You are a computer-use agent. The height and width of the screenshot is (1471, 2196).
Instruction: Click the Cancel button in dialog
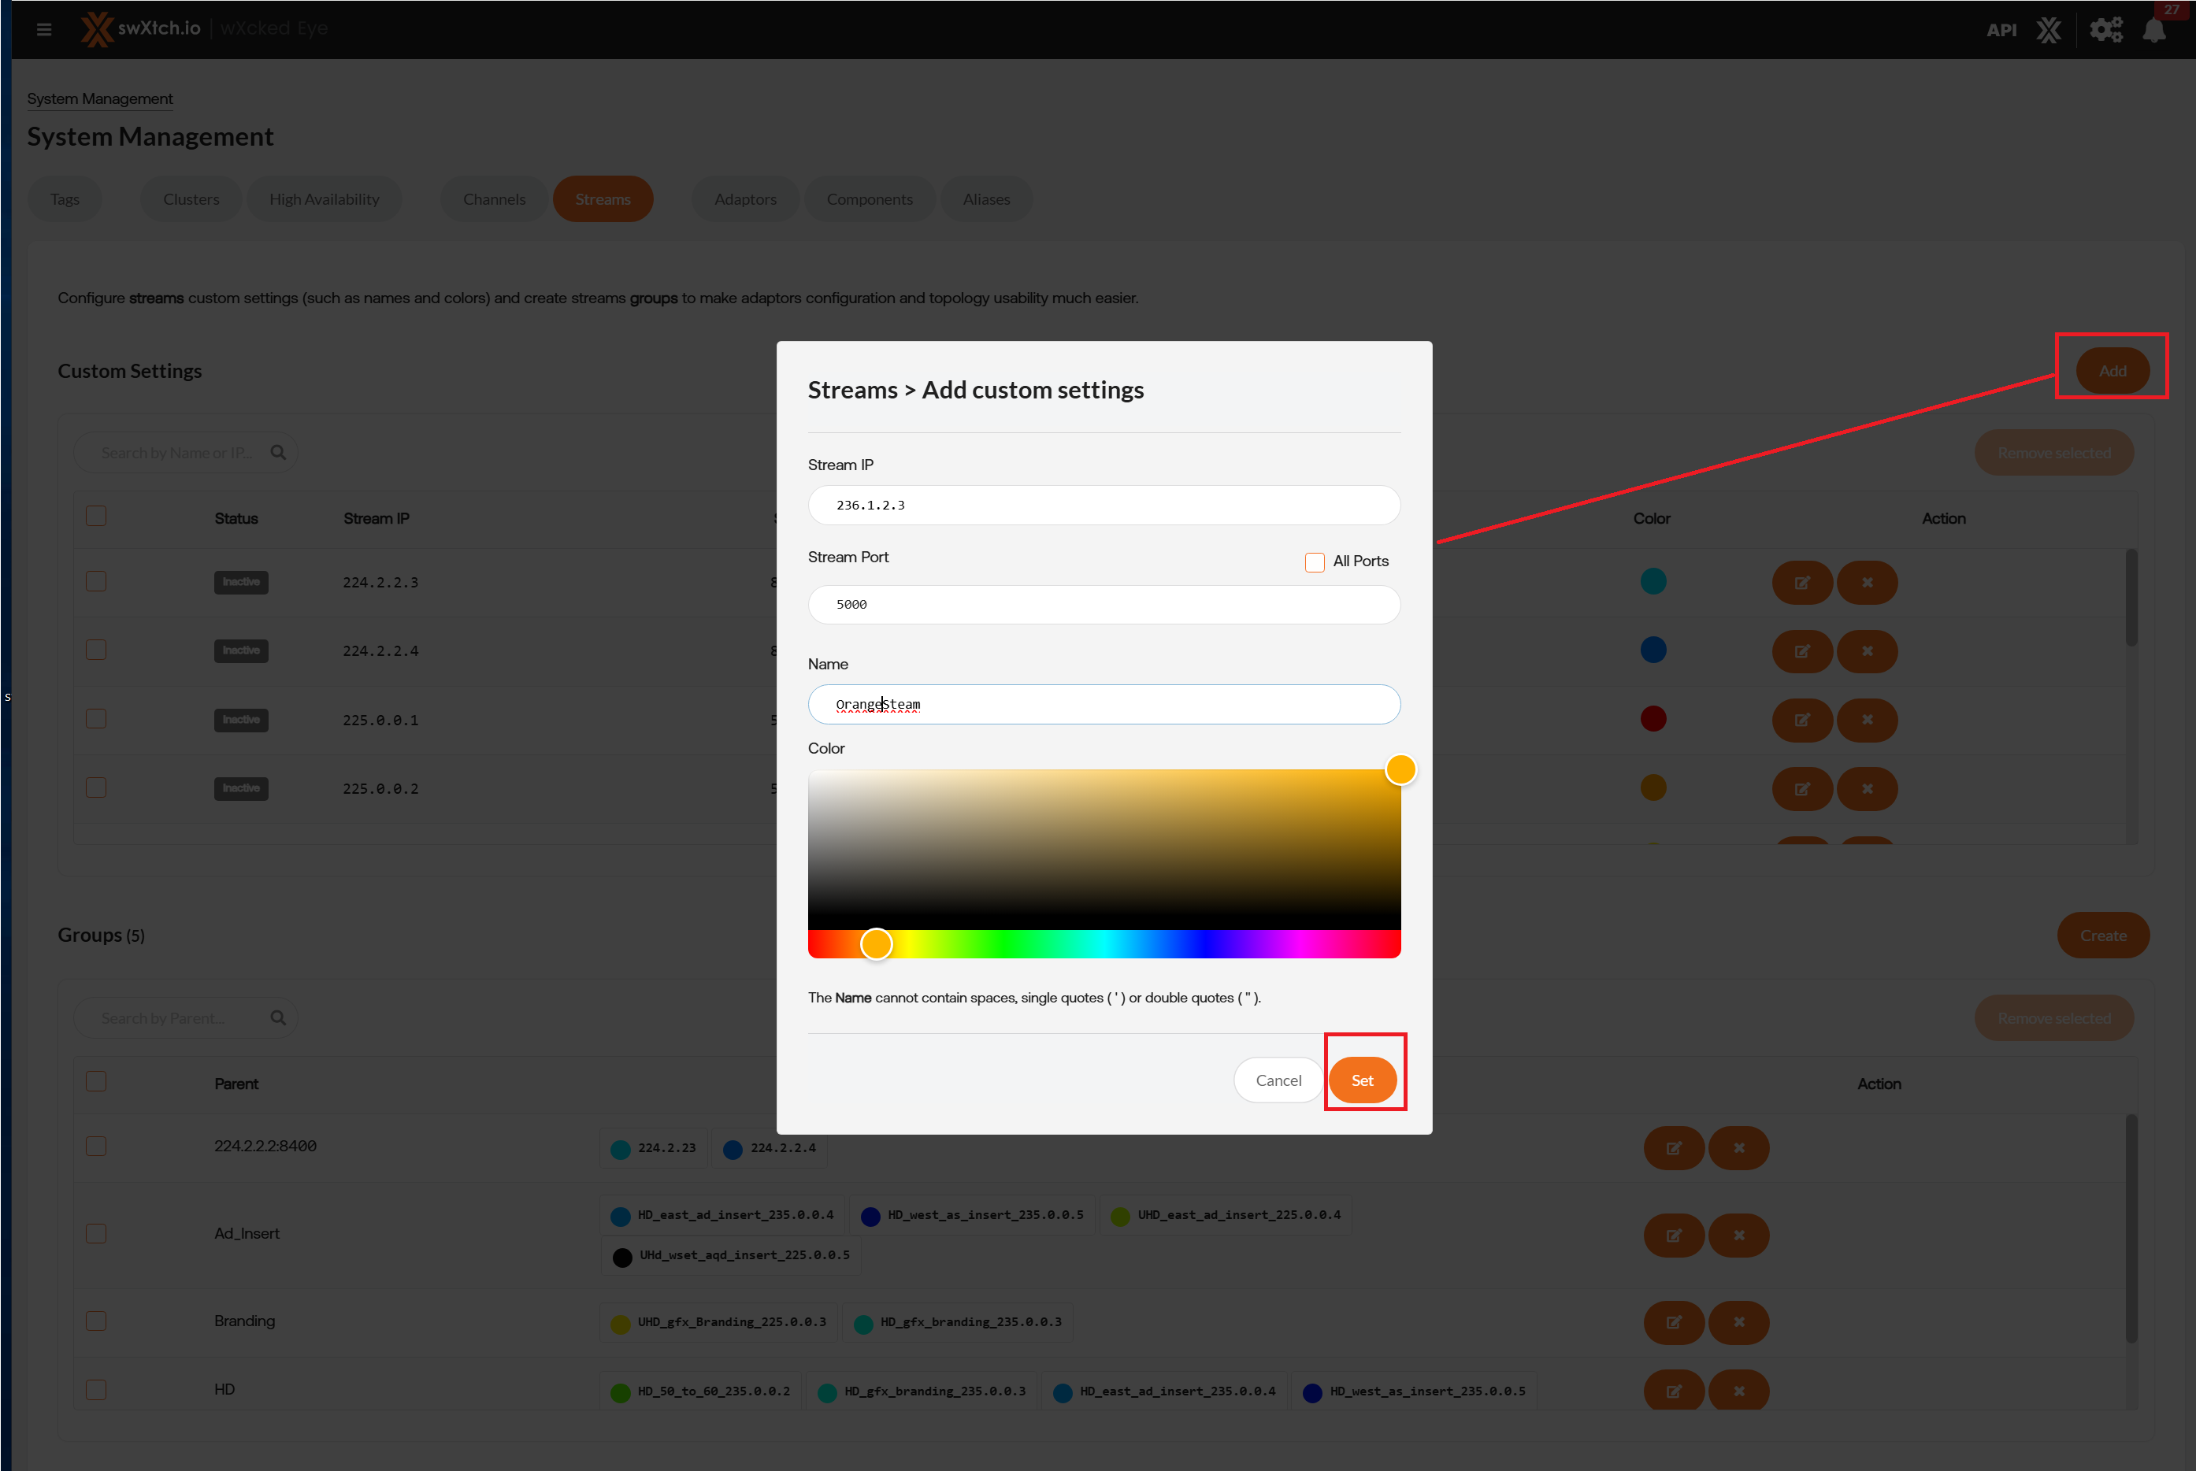pos(1278,1080)
